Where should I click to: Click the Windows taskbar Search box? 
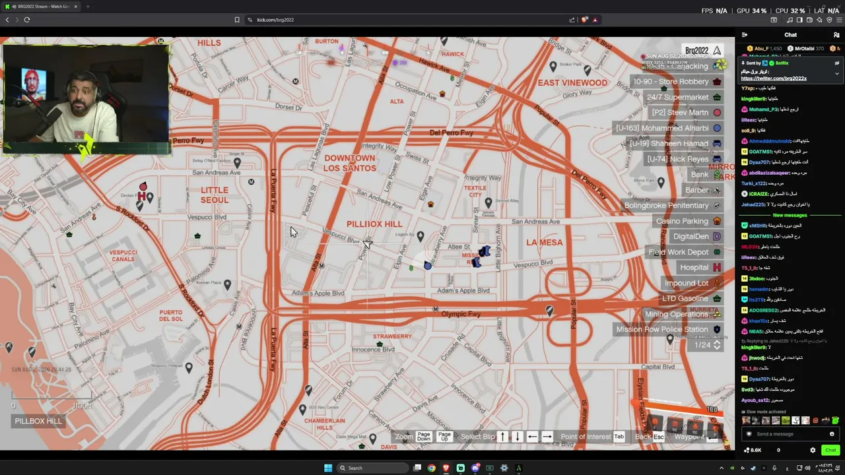point(373,468)
